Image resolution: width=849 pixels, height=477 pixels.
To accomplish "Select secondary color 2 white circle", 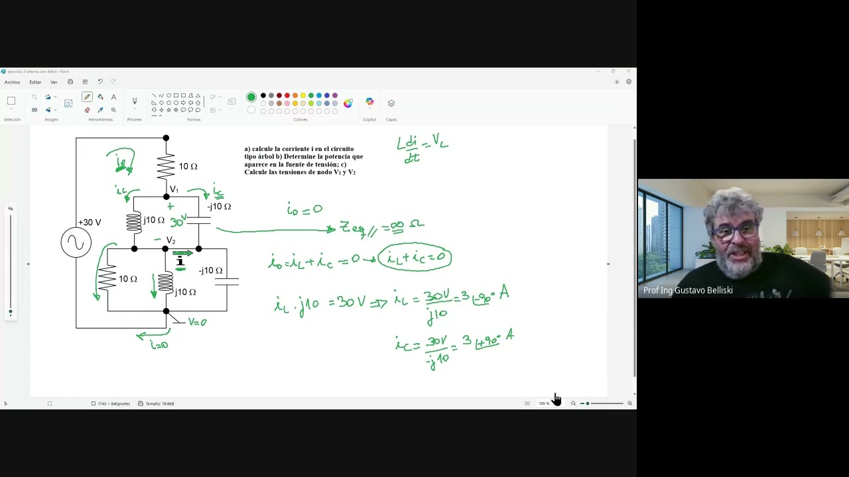I will 251,110.
